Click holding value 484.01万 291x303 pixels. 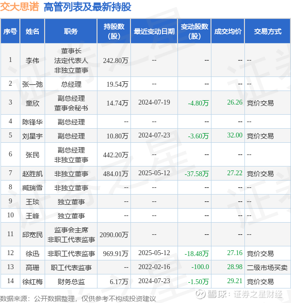(x=115, y=174)
